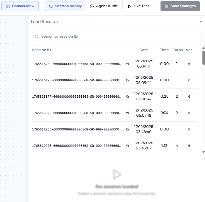This screenshot has height=202, width=205.
Task: Copy session ID starting with 1765515877
Action: coord(127,97)
